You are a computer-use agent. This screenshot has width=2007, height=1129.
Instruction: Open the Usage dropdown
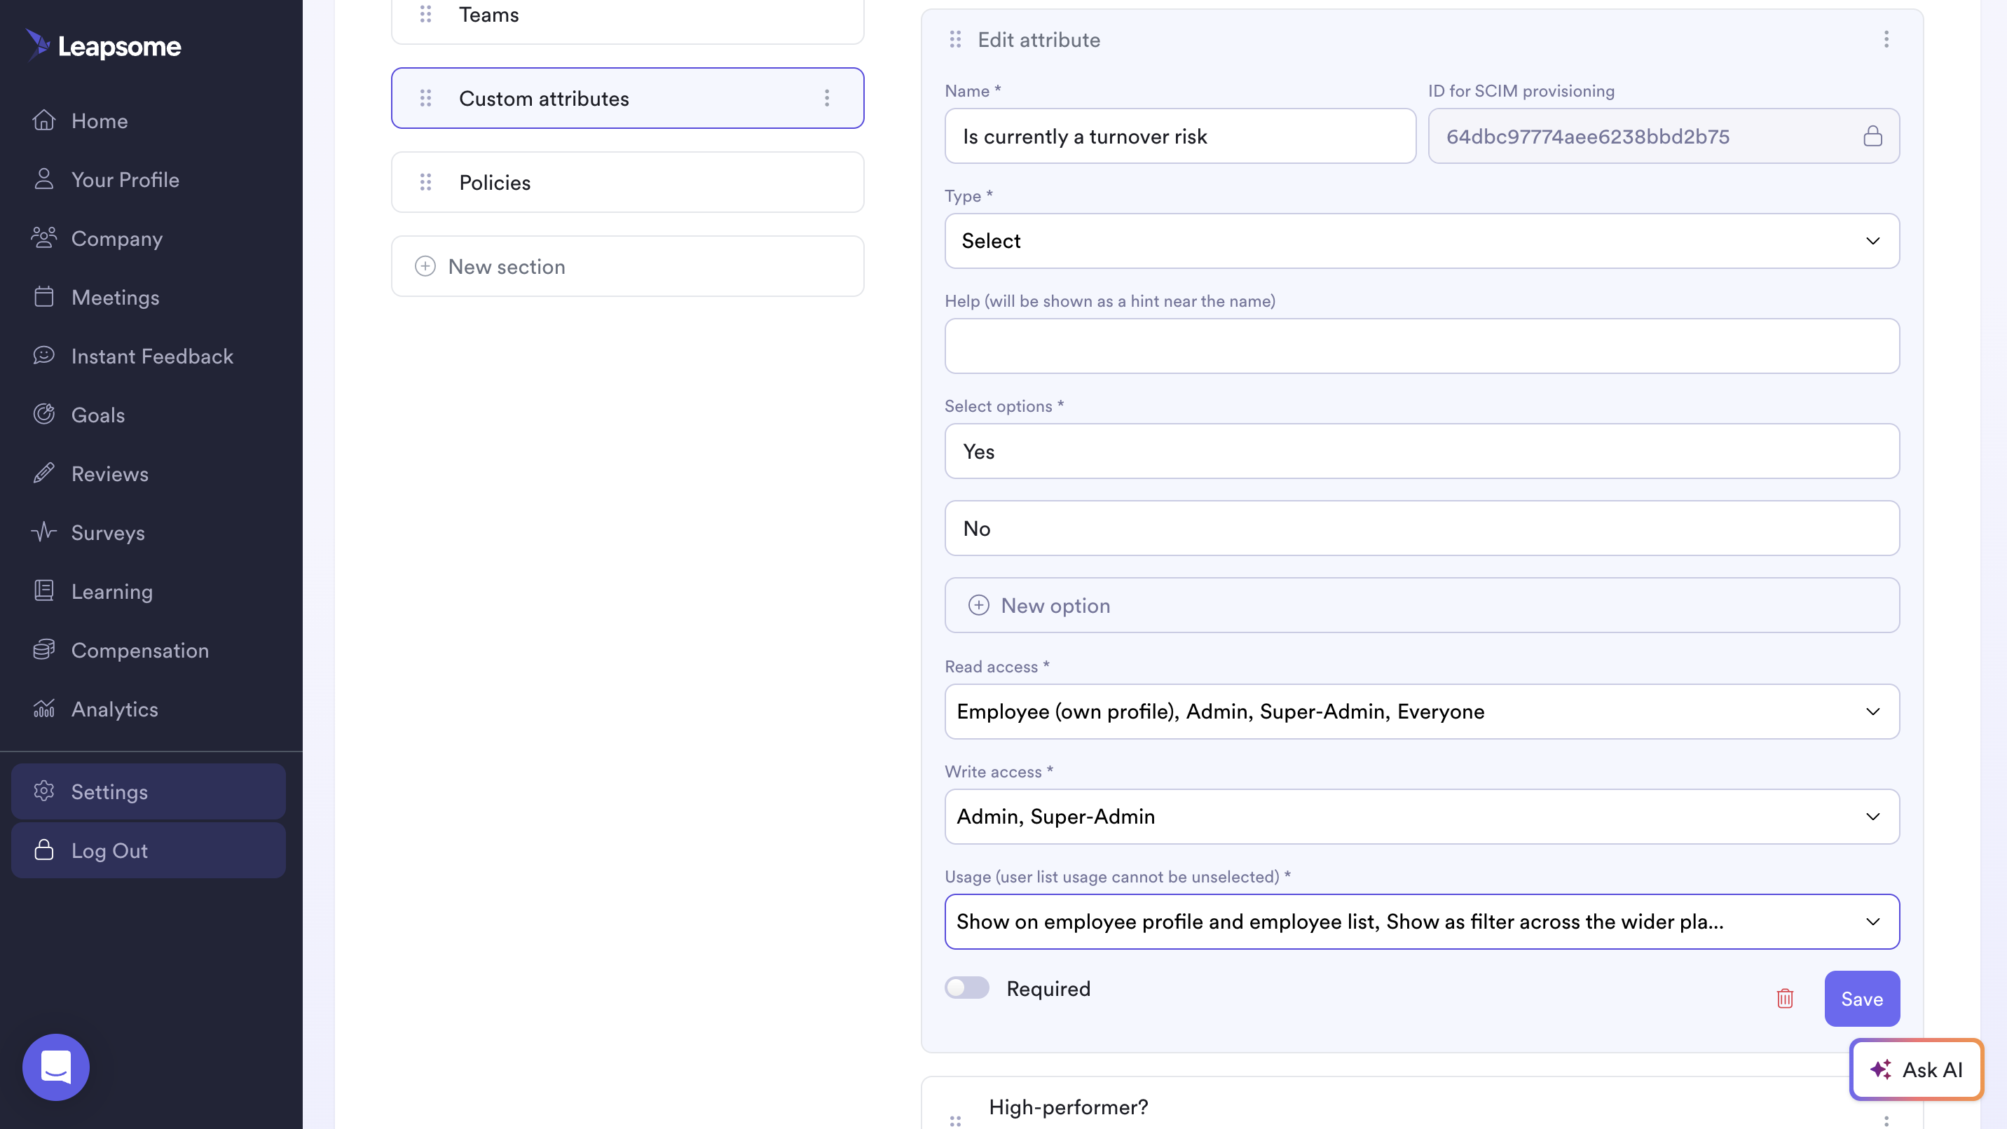(x=1422, y=922)
